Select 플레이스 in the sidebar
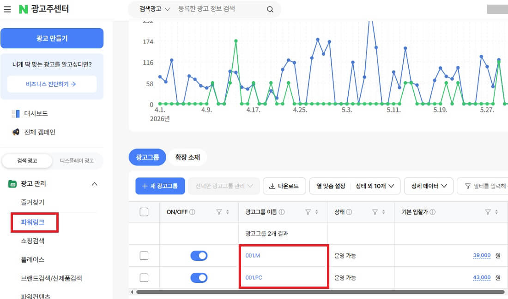 [32, 259]
